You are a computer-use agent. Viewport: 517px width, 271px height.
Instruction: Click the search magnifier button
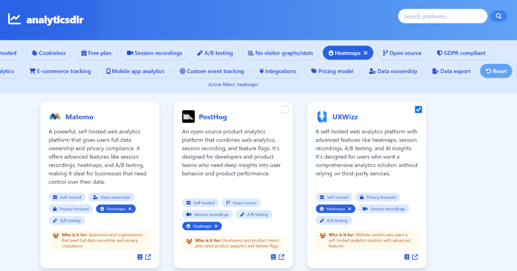(498, 16)
